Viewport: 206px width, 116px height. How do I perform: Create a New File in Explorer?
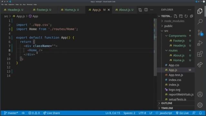pos(175,16)
